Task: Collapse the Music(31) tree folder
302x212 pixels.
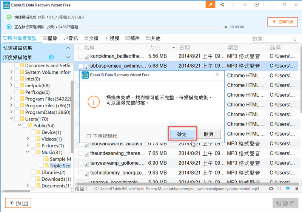Action: click(28, 152)
